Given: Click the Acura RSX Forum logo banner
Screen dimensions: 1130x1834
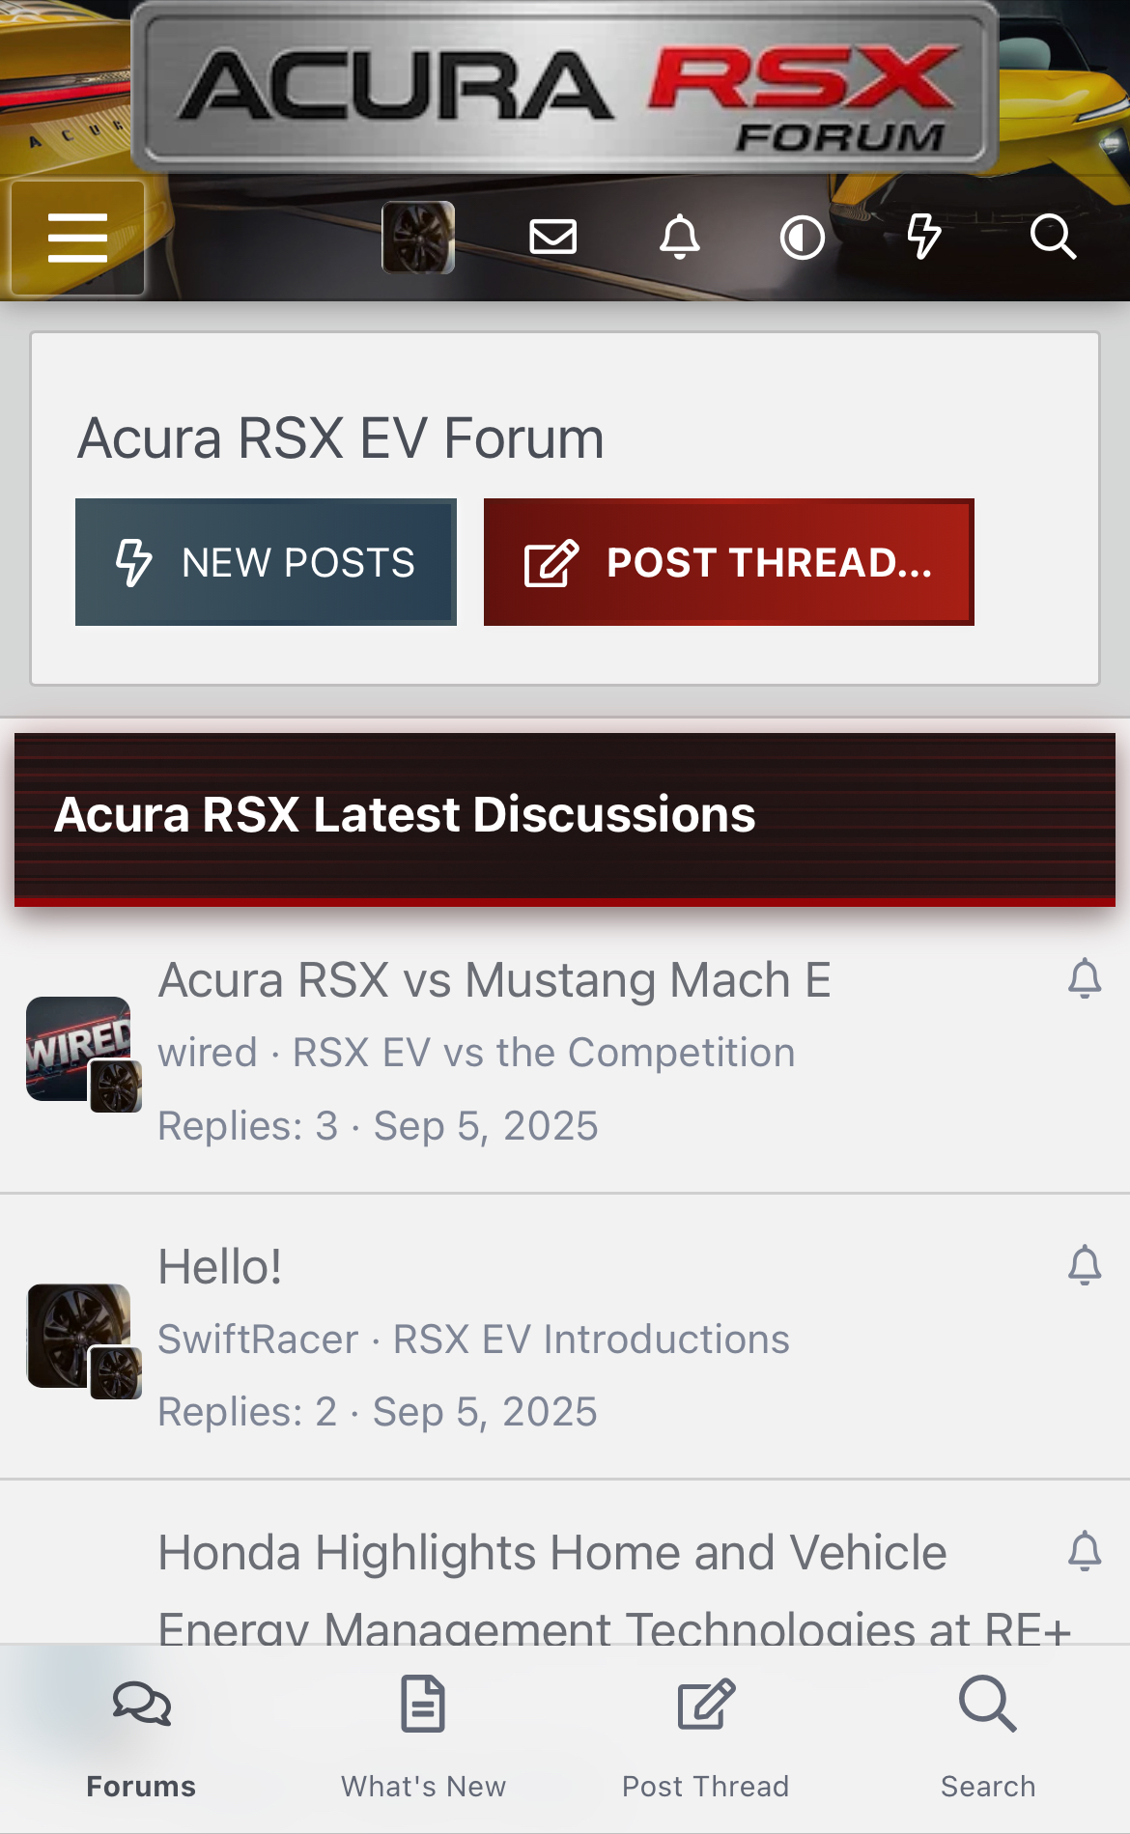Looking at the screenshot, I should (x=565, y=87).
